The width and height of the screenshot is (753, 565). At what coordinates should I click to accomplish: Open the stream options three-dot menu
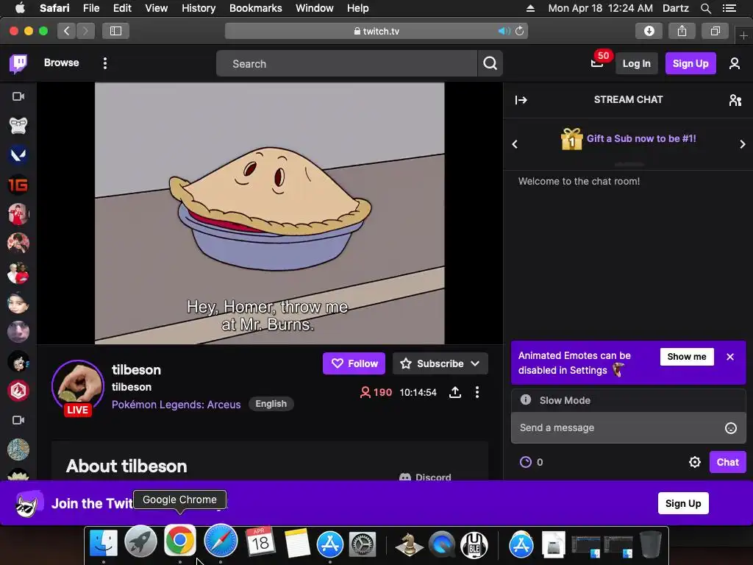(477, 393)
